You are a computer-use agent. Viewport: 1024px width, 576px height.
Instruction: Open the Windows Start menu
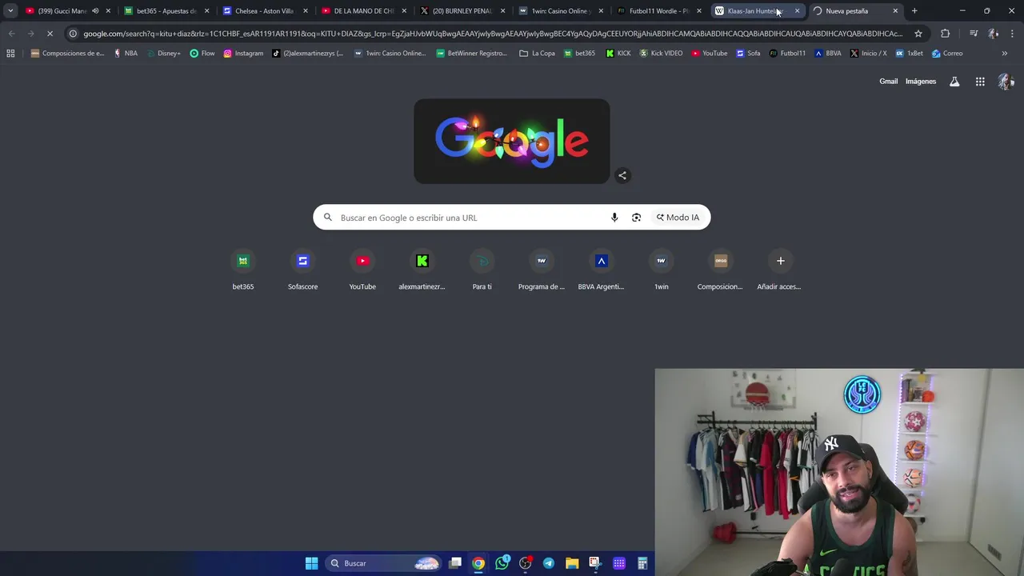(x=311, y=563)
